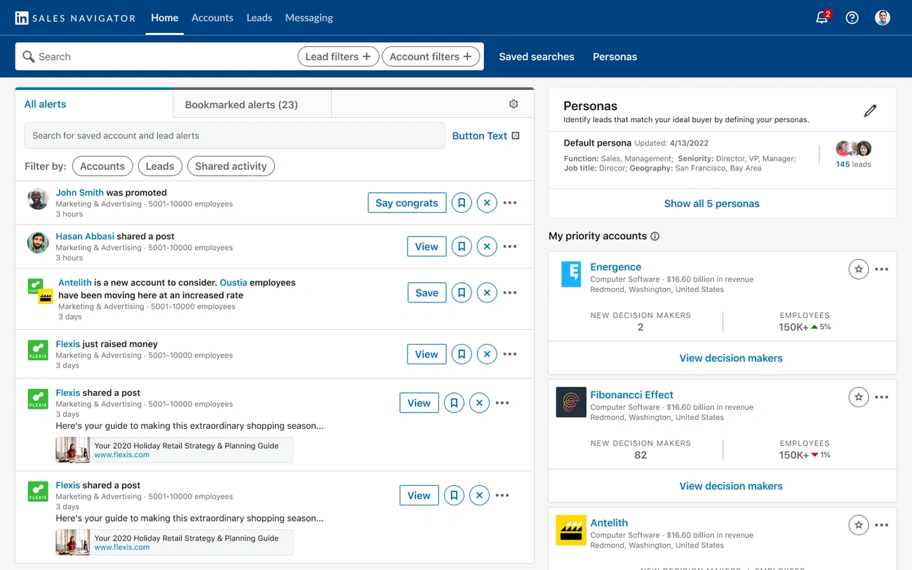The width and height of the screenshot is (912, 570).
Task: Open the Messaging section
Action: 309,18
